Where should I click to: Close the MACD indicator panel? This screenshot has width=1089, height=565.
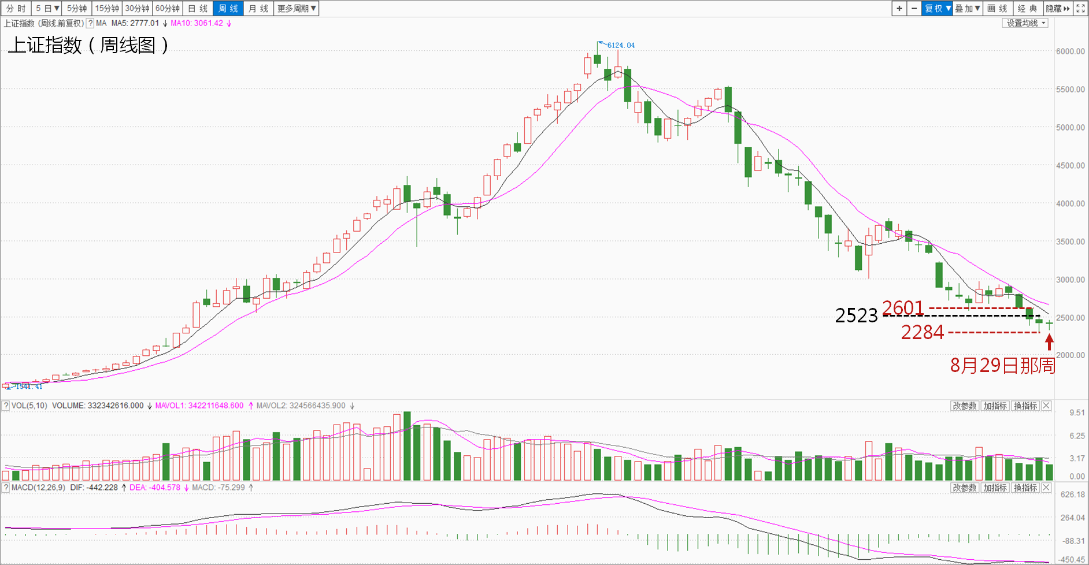[1046, 488]
